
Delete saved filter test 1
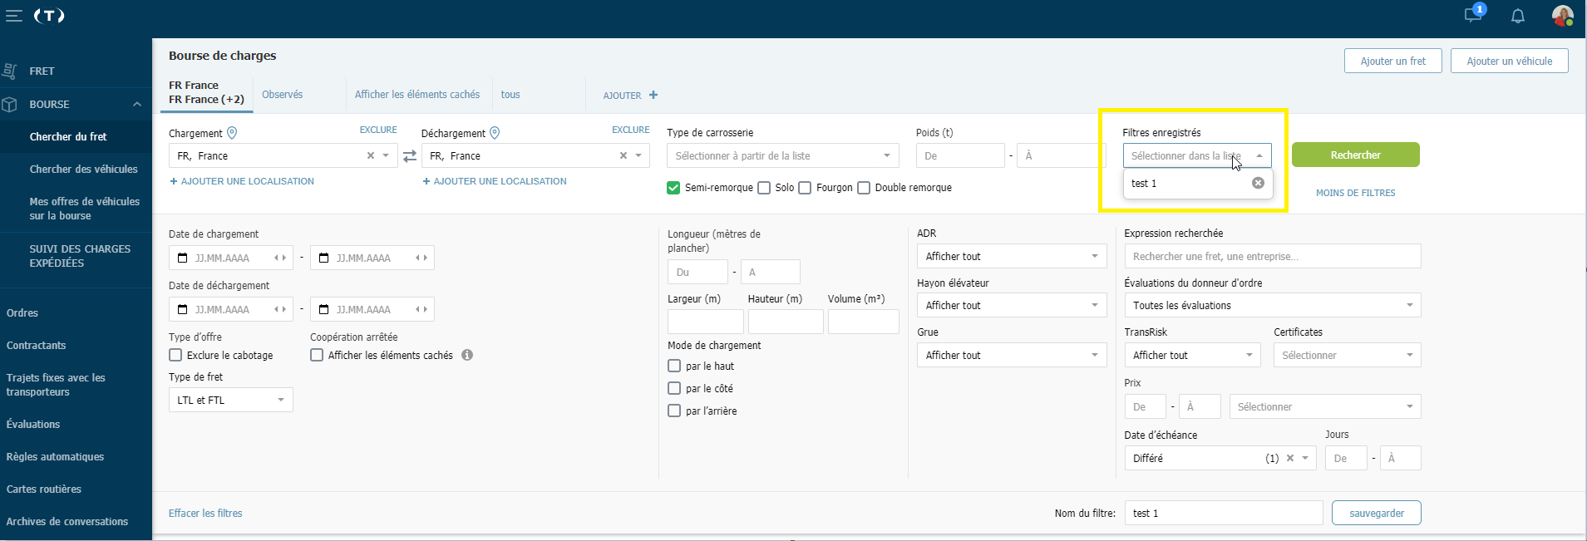click(x=1258, y=183)
